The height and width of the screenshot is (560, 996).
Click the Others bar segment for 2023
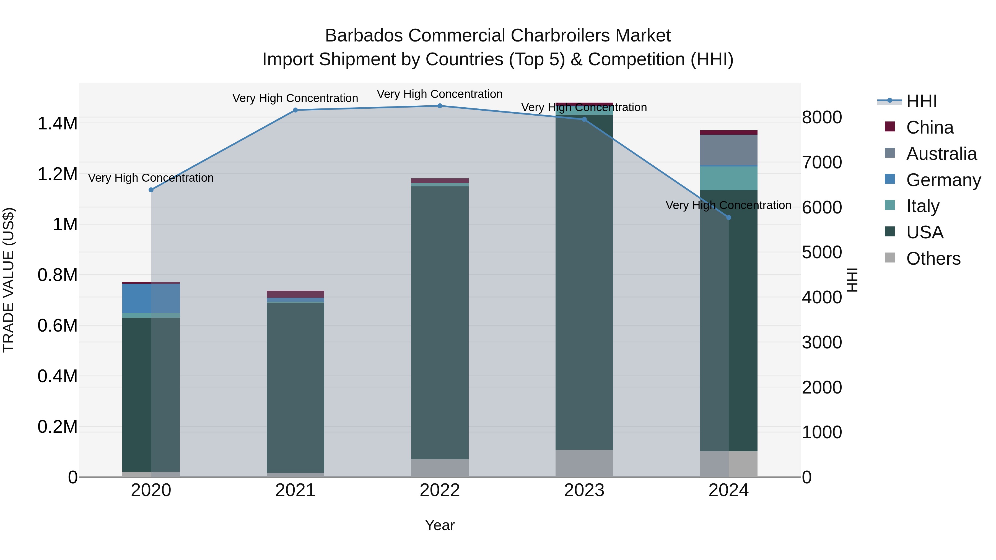[584, 463]
